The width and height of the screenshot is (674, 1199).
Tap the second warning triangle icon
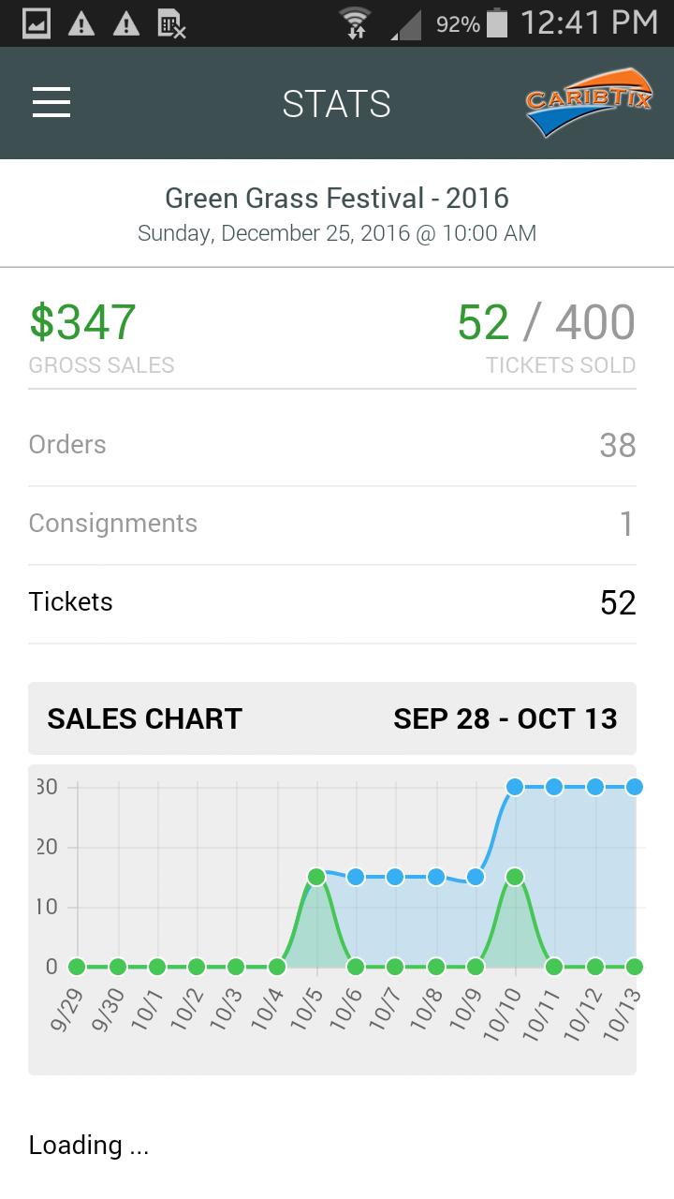[x=126, y=23]
